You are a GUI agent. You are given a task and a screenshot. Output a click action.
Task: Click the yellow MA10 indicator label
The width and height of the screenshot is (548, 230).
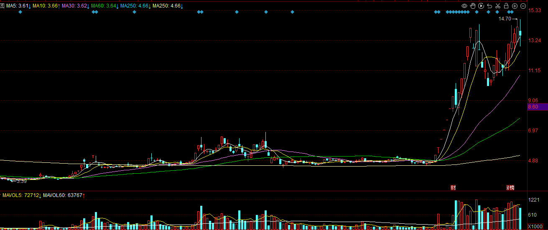[45, 6]
